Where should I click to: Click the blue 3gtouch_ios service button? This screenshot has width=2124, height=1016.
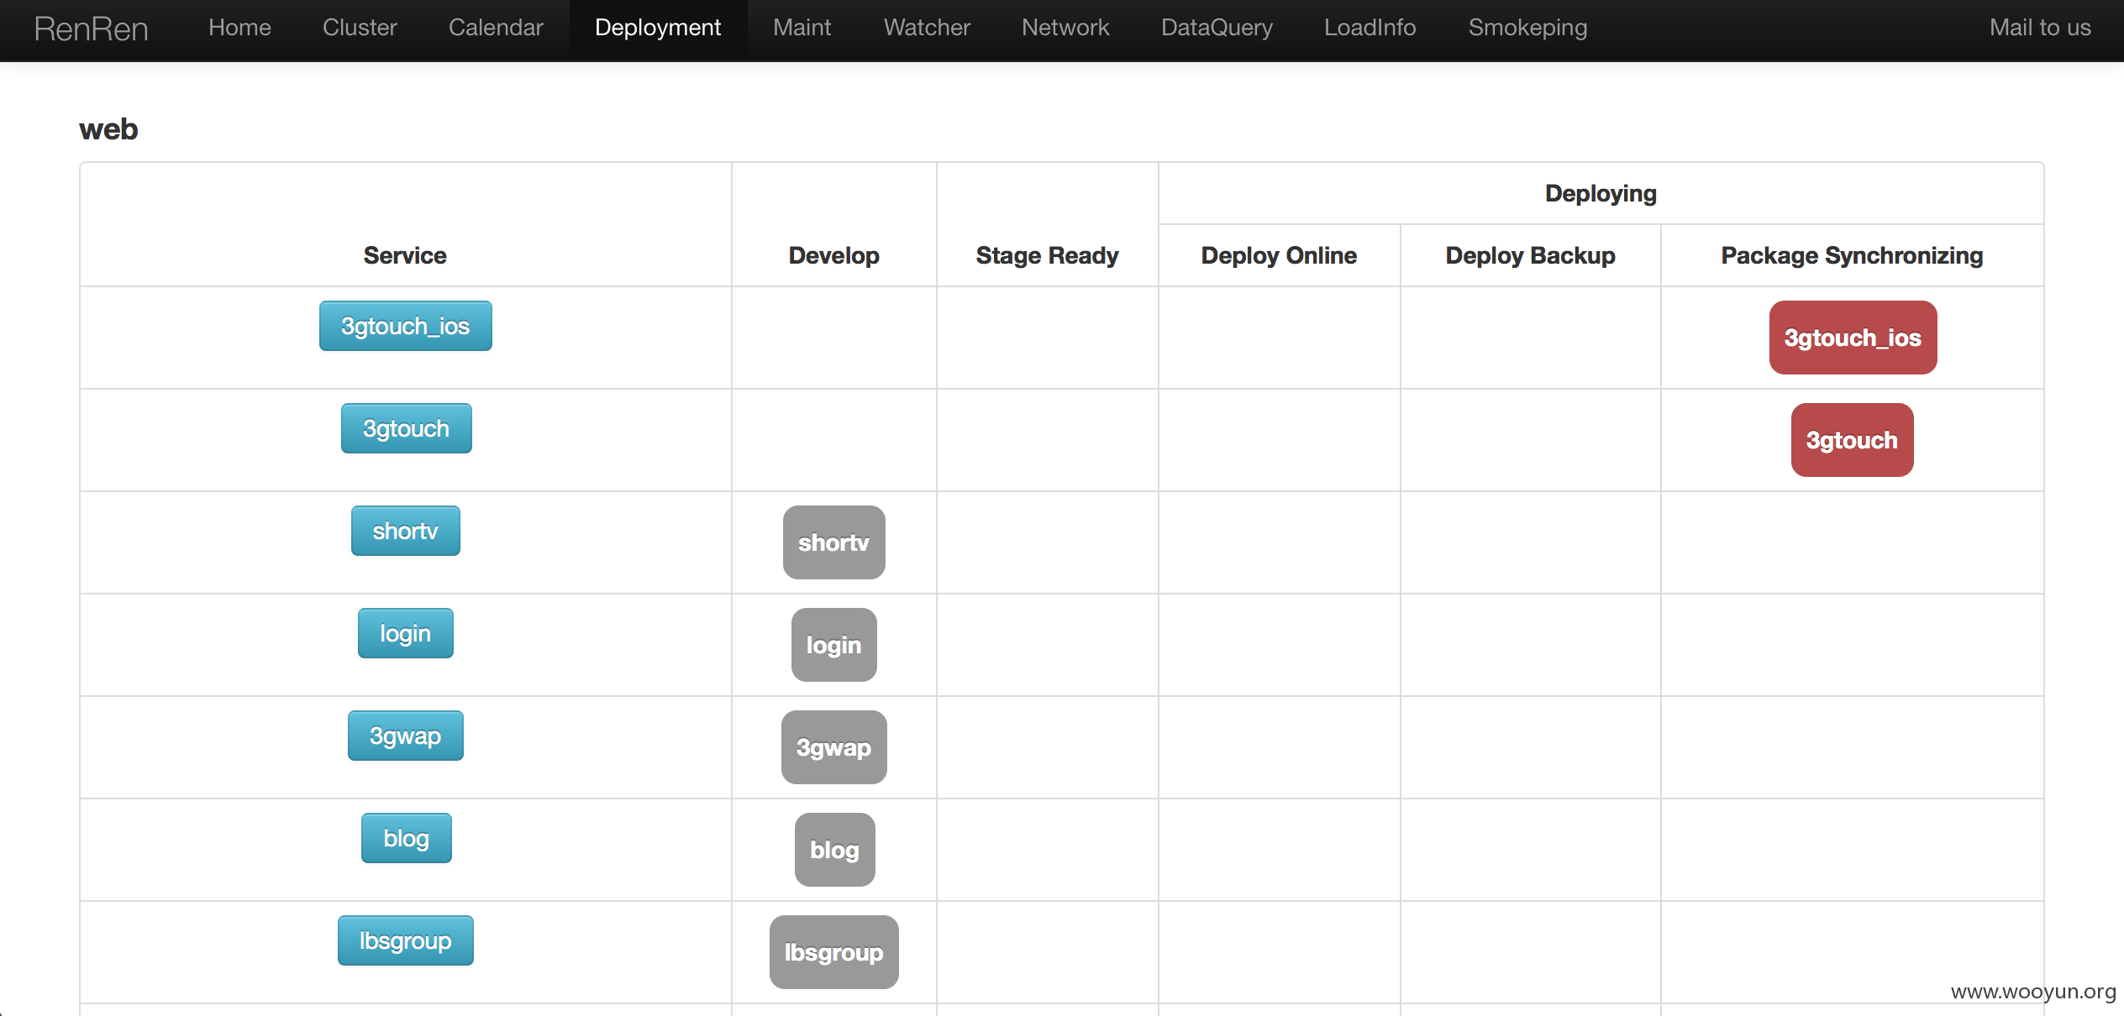pyautogui.click(x=405, y=326)
